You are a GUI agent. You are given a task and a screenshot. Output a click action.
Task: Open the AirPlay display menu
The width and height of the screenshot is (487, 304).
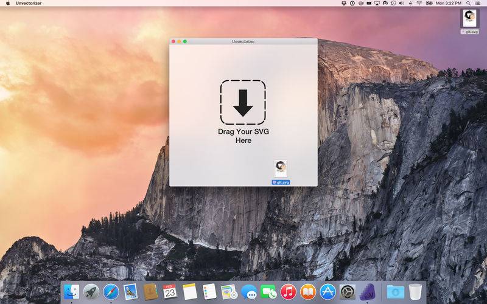(377, 3)
